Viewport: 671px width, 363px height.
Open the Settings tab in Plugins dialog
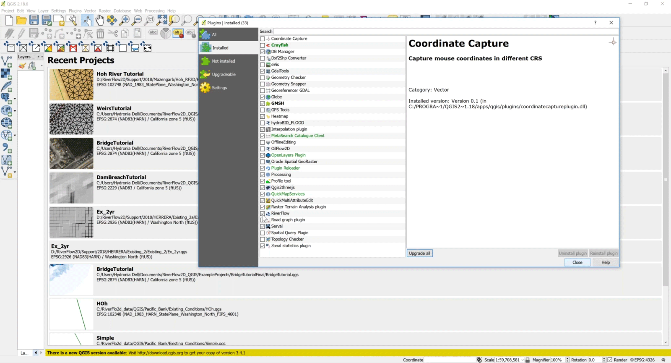[x=229, y=88]
